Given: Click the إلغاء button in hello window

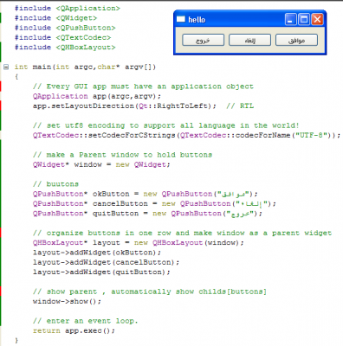Looking at the screenshot, I should pyautogui.click(x=249, y=40).
